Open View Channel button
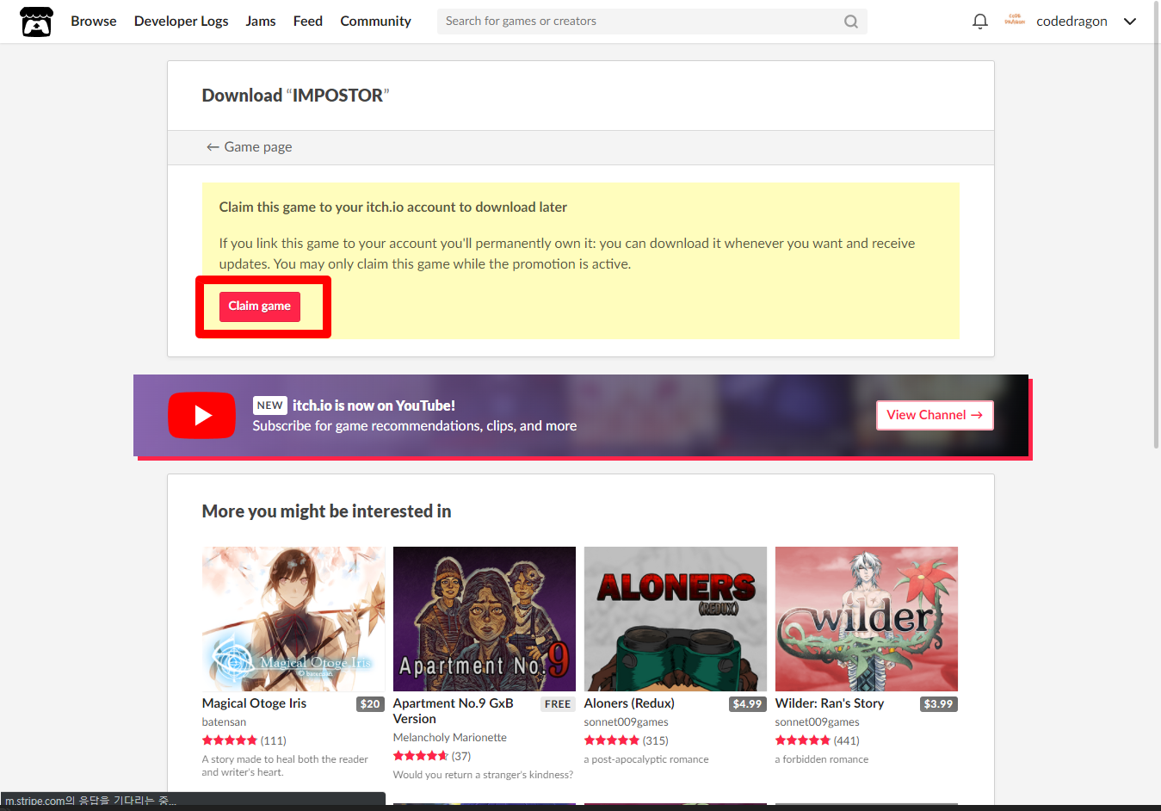This screenshot has height=811, width=1161. click(x=935, y=415)
